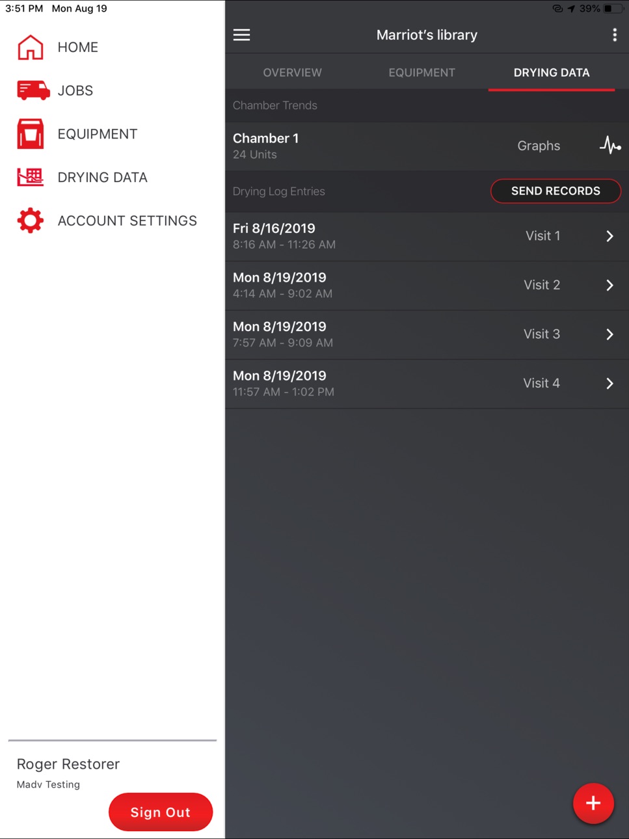Open JOBS from sidebar
Viewport: 629px width, 839px height.
75,90
